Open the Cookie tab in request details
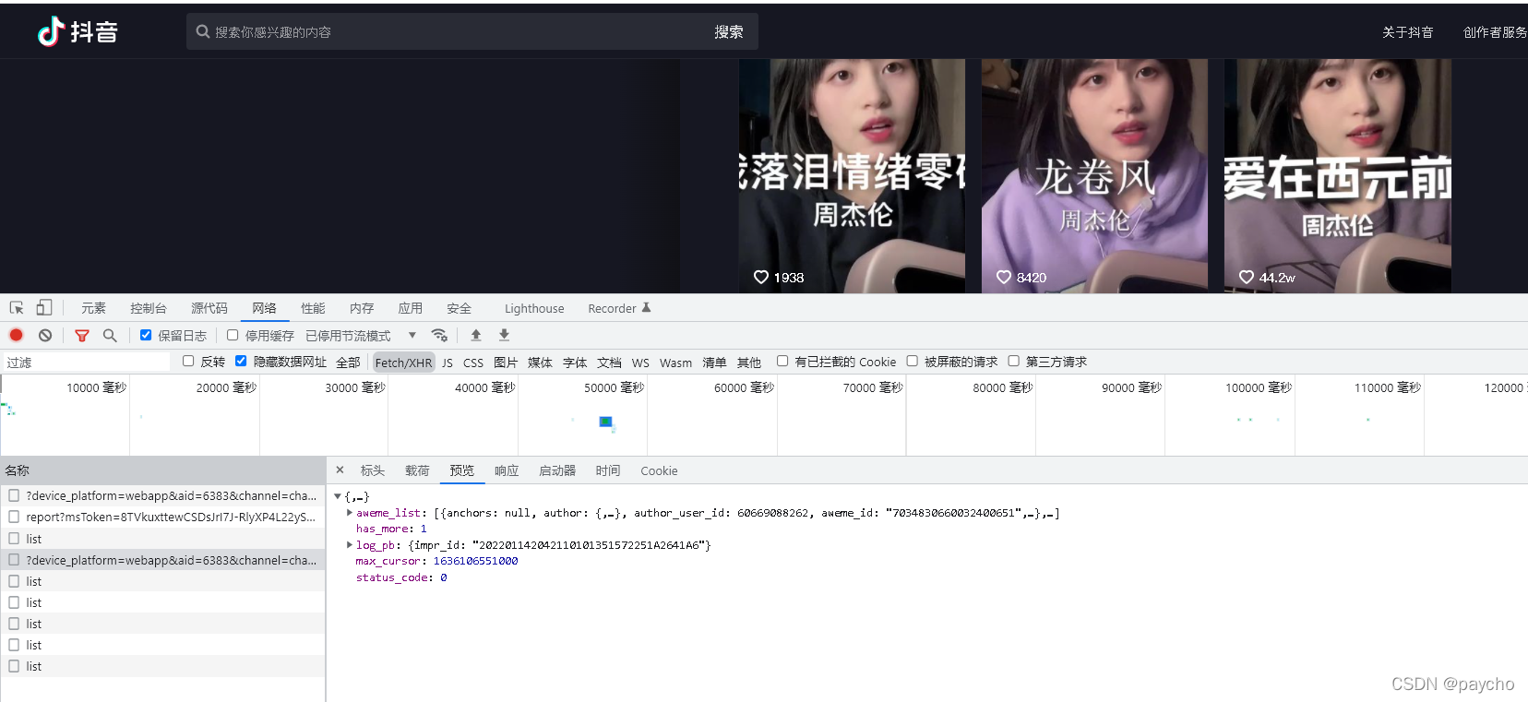Screen dimensions: 1528x702 pos(659,470)
